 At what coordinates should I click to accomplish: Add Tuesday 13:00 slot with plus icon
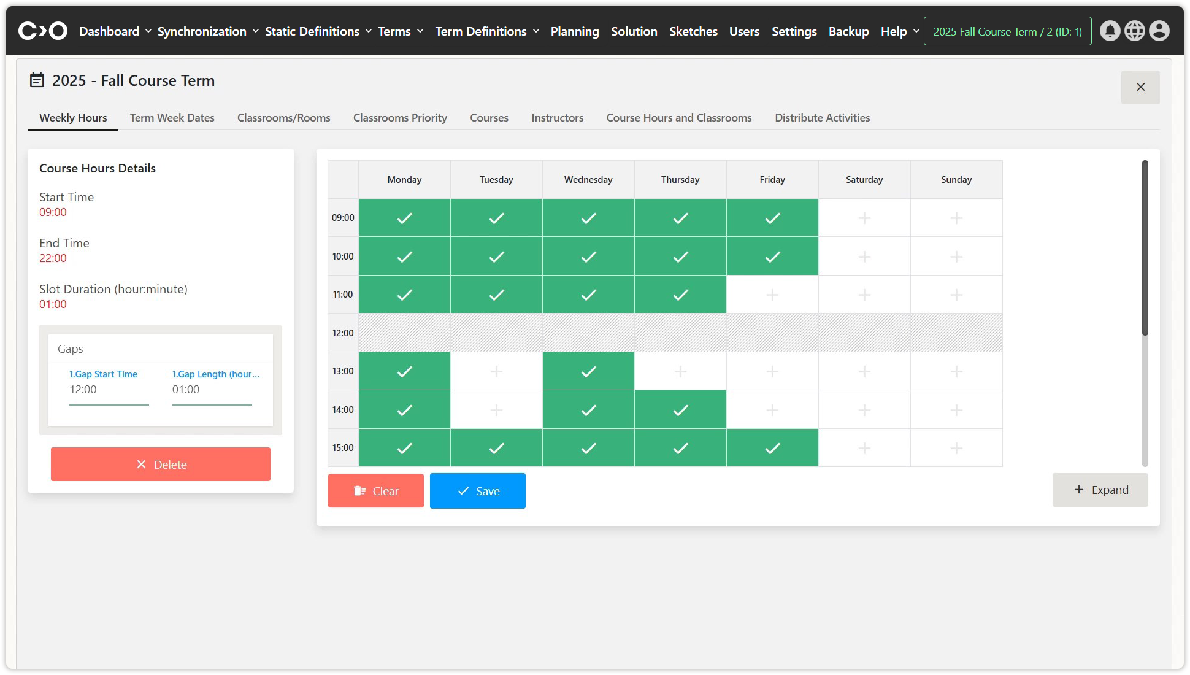(496, 371)
